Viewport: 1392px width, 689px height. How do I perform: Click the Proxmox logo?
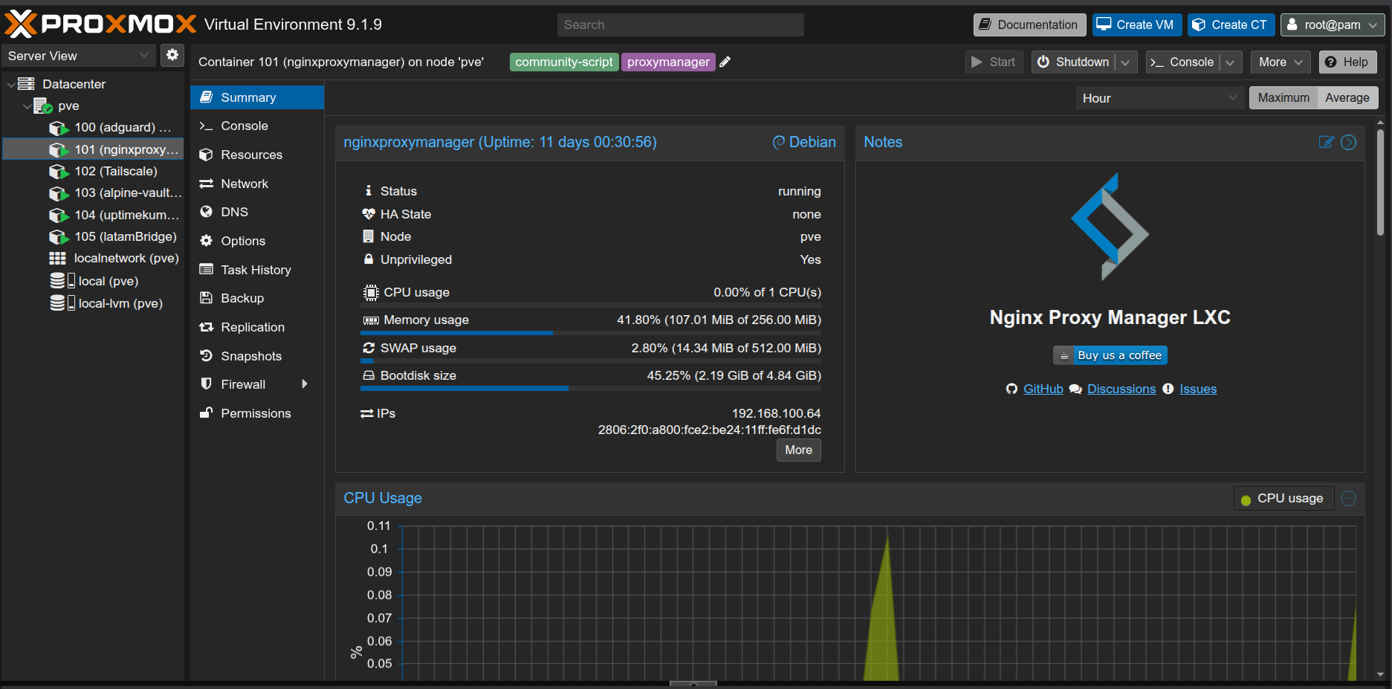[x=100, y=24]
